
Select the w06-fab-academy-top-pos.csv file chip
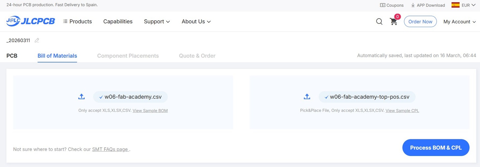(x=367, y=97)
